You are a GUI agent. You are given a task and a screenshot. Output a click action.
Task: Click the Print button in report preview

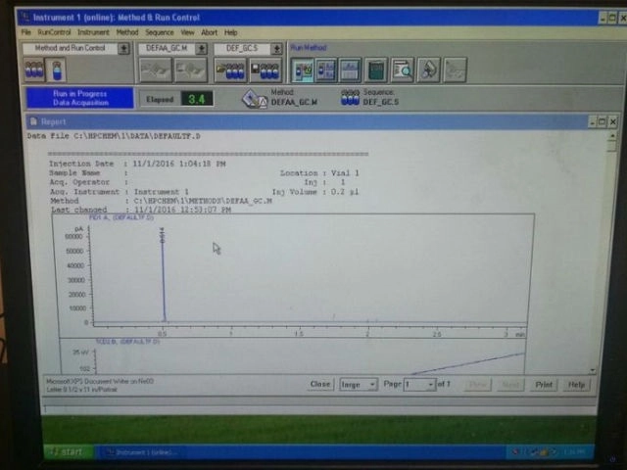pyautogui.click(x=543, y=385)
